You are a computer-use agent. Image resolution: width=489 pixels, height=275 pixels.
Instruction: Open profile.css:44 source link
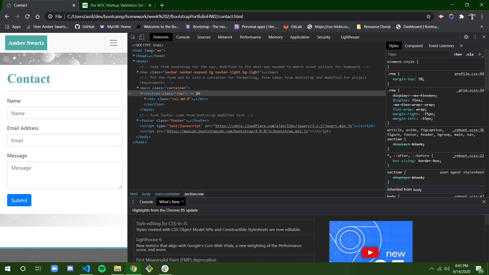tap(469, 74)
